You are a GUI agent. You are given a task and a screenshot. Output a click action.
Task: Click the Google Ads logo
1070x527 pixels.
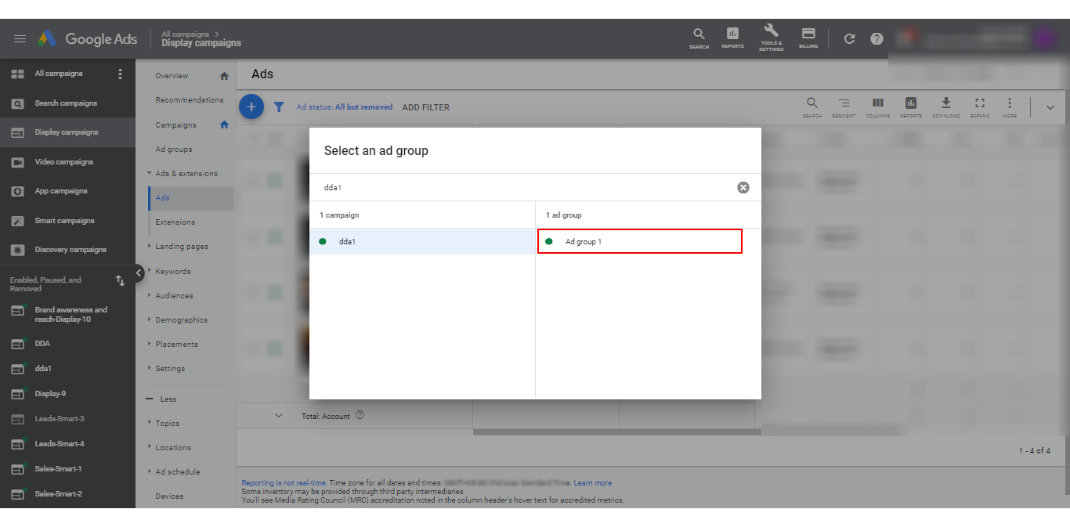[x=87, y=38]
